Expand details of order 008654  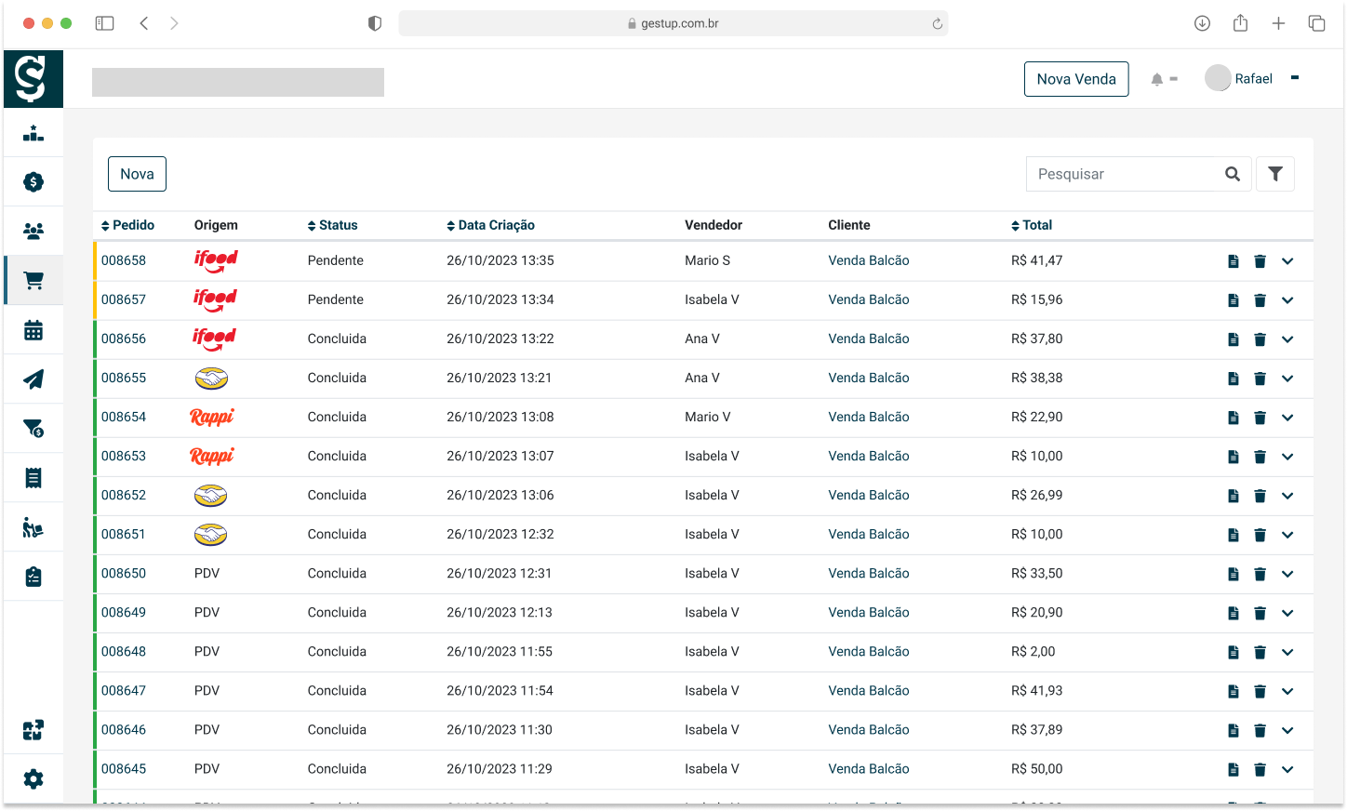[1287, 418]
